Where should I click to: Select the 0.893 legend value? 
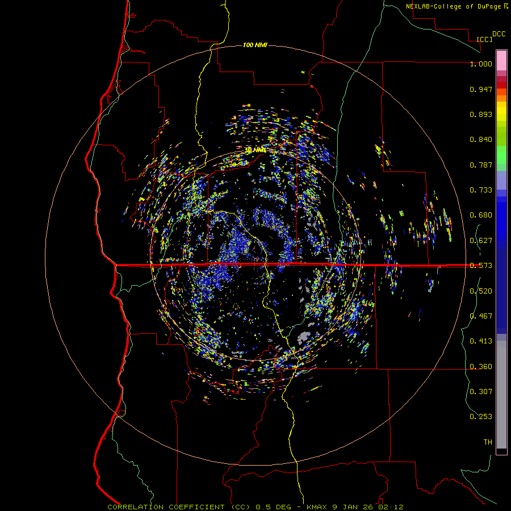click(481, 114)
